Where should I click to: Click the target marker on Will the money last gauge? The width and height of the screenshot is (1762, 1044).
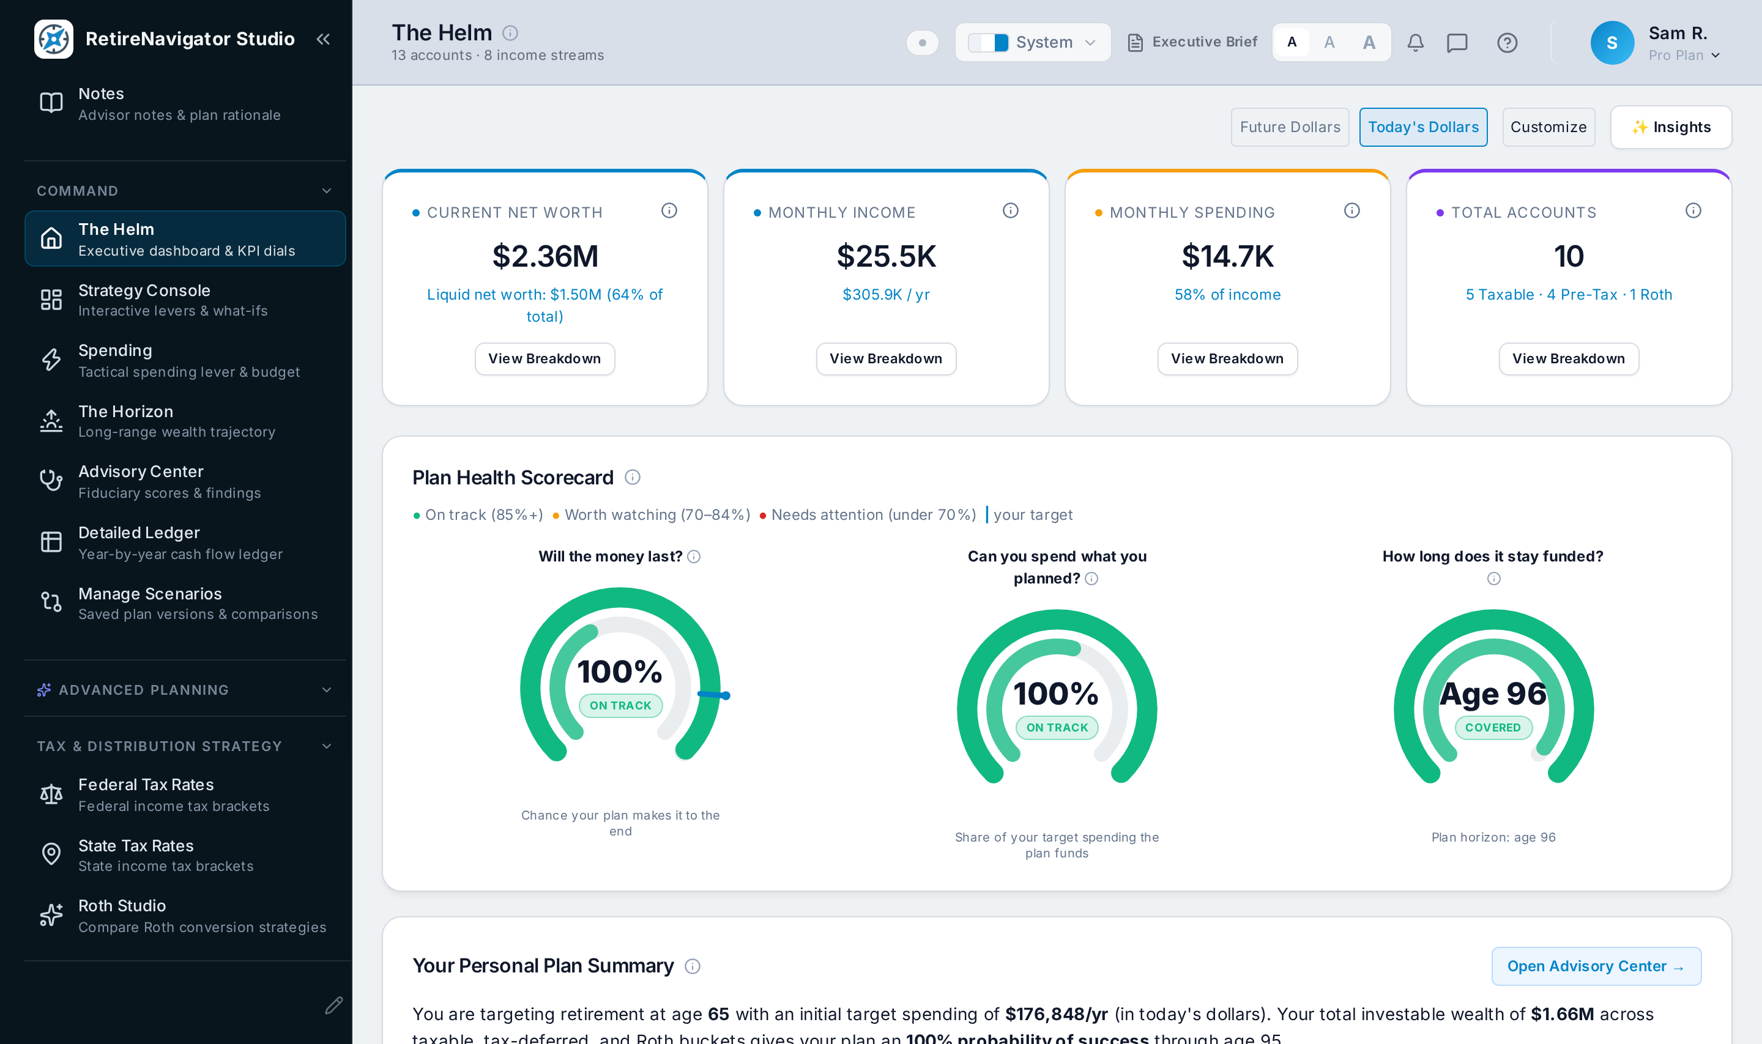(x=714, y=695)
